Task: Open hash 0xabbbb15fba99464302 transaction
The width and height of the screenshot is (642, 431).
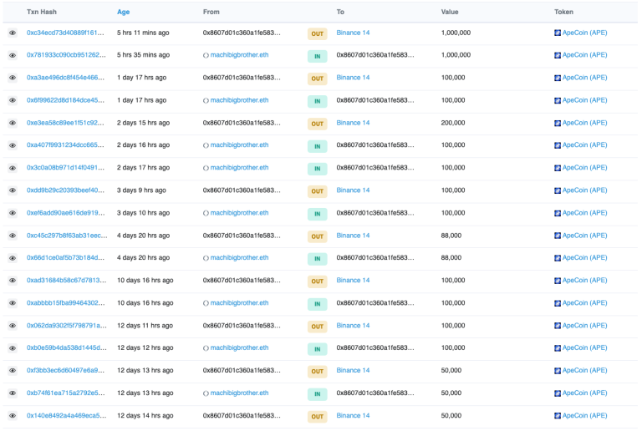Action: (x=66, y=303)
